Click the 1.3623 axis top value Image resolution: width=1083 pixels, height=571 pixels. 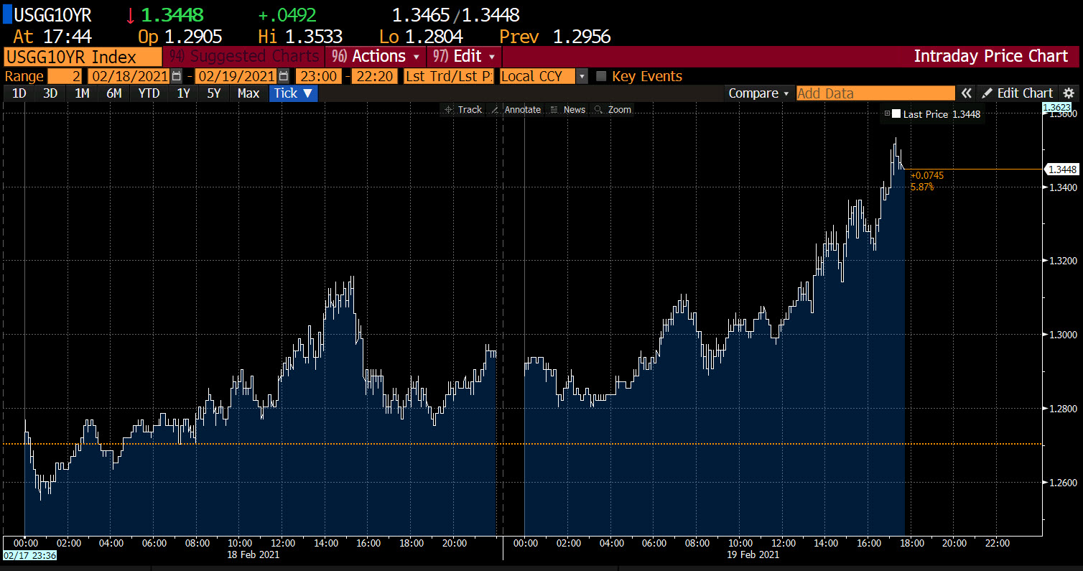click(x=1056, y=106)
